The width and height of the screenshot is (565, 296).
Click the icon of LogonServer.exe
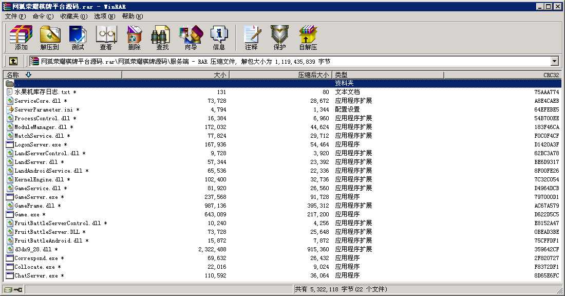pyautogui.click(x=10, y=144)
